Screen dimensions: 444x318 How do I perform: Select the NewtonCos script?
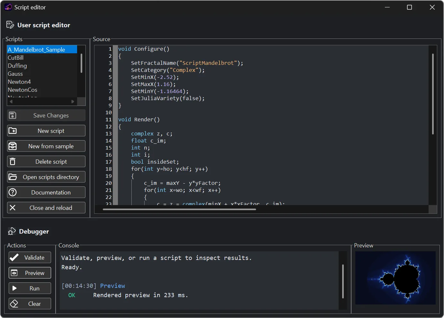(42, 90)
